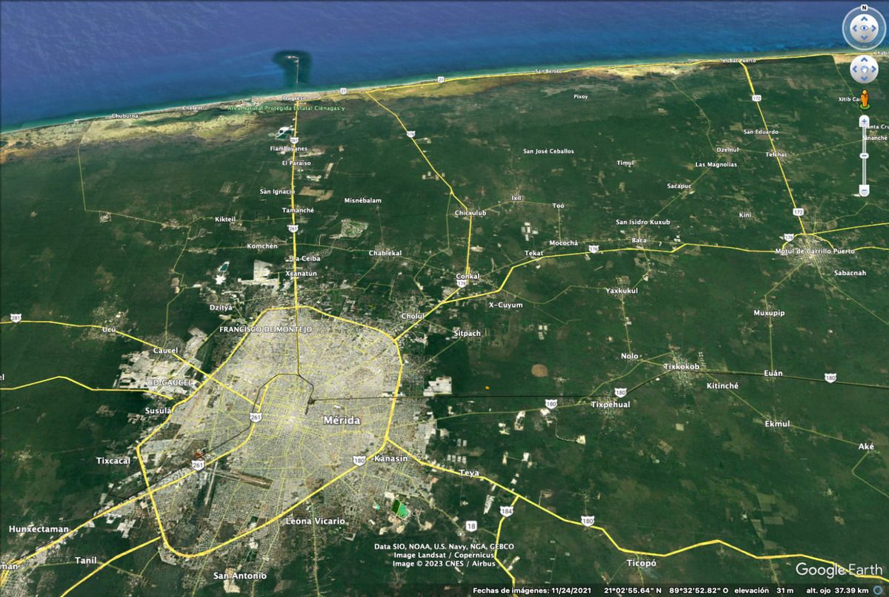This screenshot has width=889, height=597.
Task: Zoom in with the plus button
Action: (864, 120)
